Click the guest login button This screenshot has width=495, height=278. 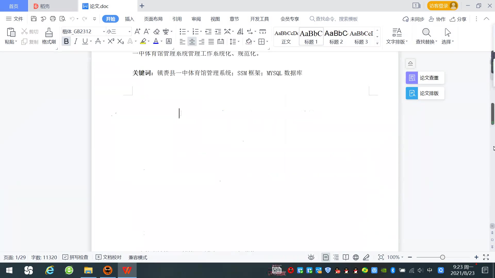[442, 6]
